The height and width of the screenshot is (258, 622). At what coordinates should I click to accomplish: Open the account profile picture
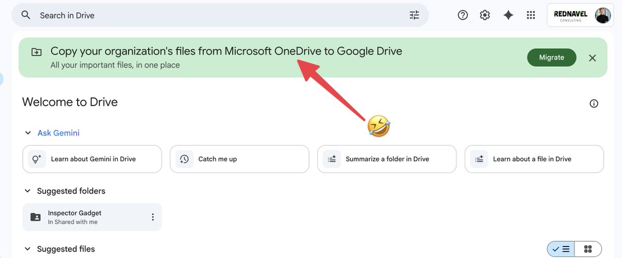tap(603, 16)
